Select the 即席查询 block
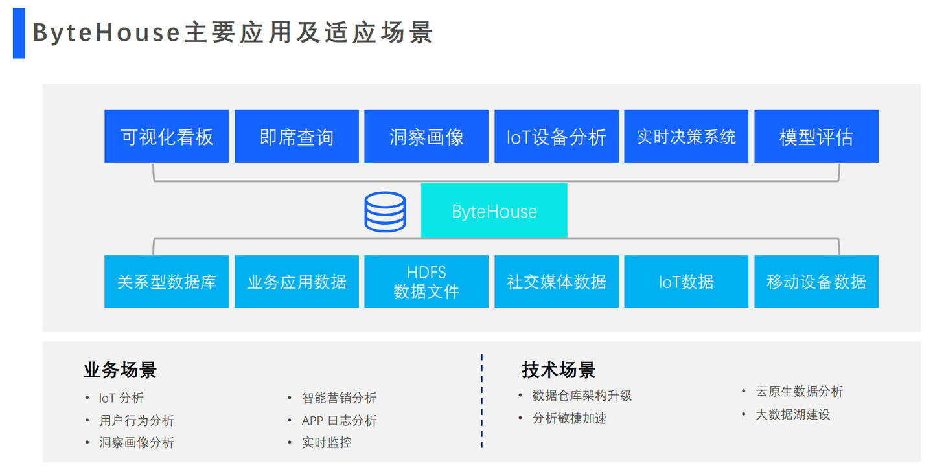The image size is (933, 472). click(x=296, y=136)
